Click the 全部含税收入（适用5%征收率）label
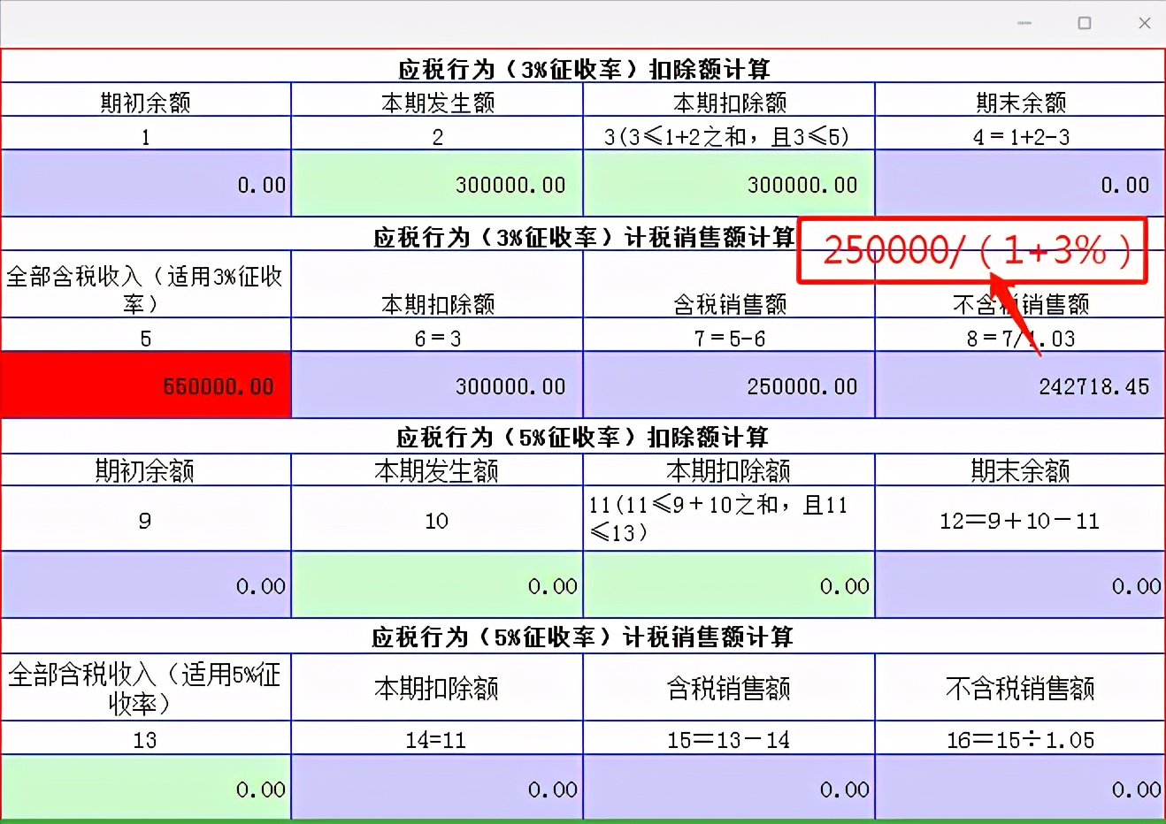1166x824 pixels. pyautogui.click(x=146, y=687)
